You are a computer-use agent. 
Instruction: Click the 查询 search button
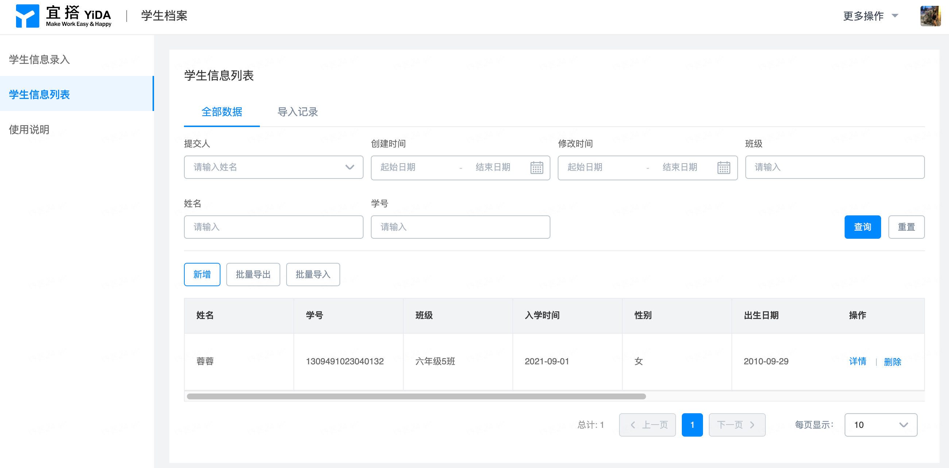point(862,227)
